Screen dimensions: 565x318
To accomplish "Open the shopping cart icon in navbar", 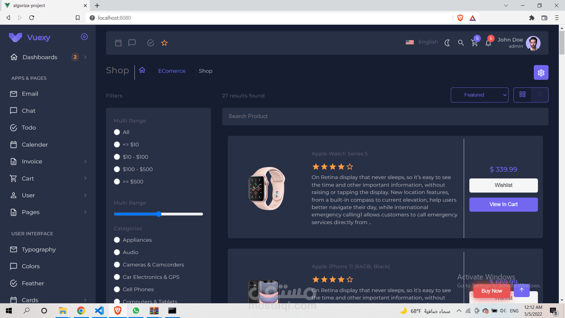I will click(x=474, y=43).
